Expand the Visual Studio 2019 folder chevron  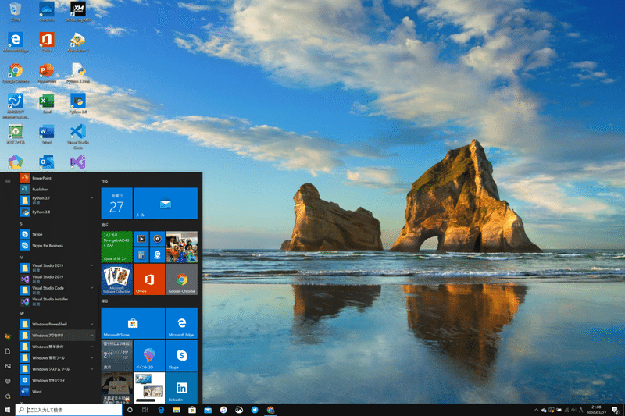(91, 265)
